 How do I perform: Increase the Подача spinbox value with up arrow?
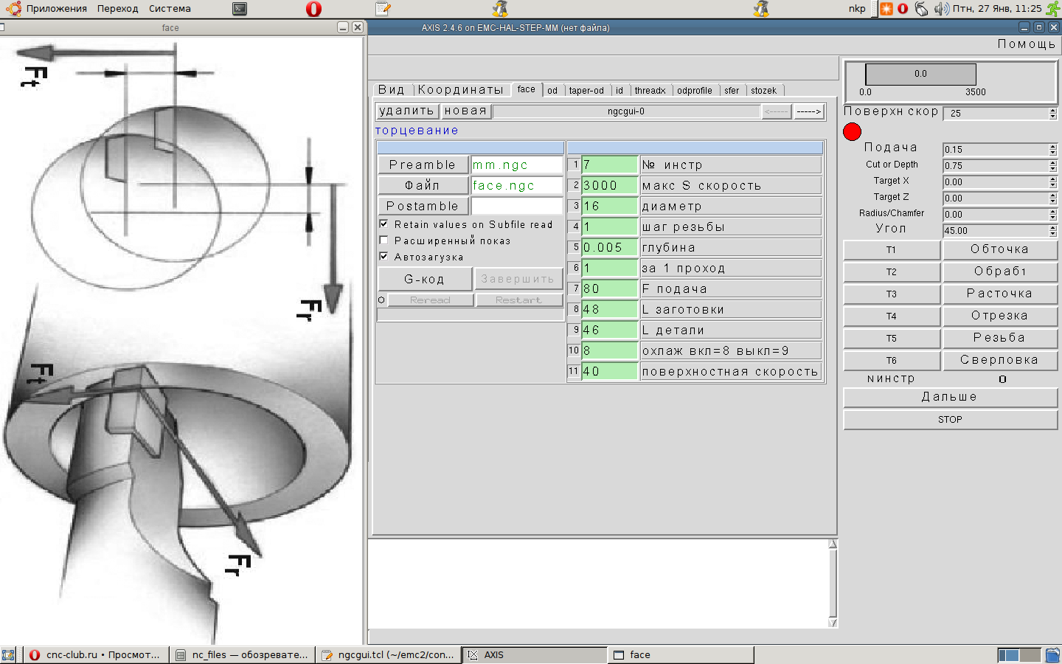coord(1052,146)
